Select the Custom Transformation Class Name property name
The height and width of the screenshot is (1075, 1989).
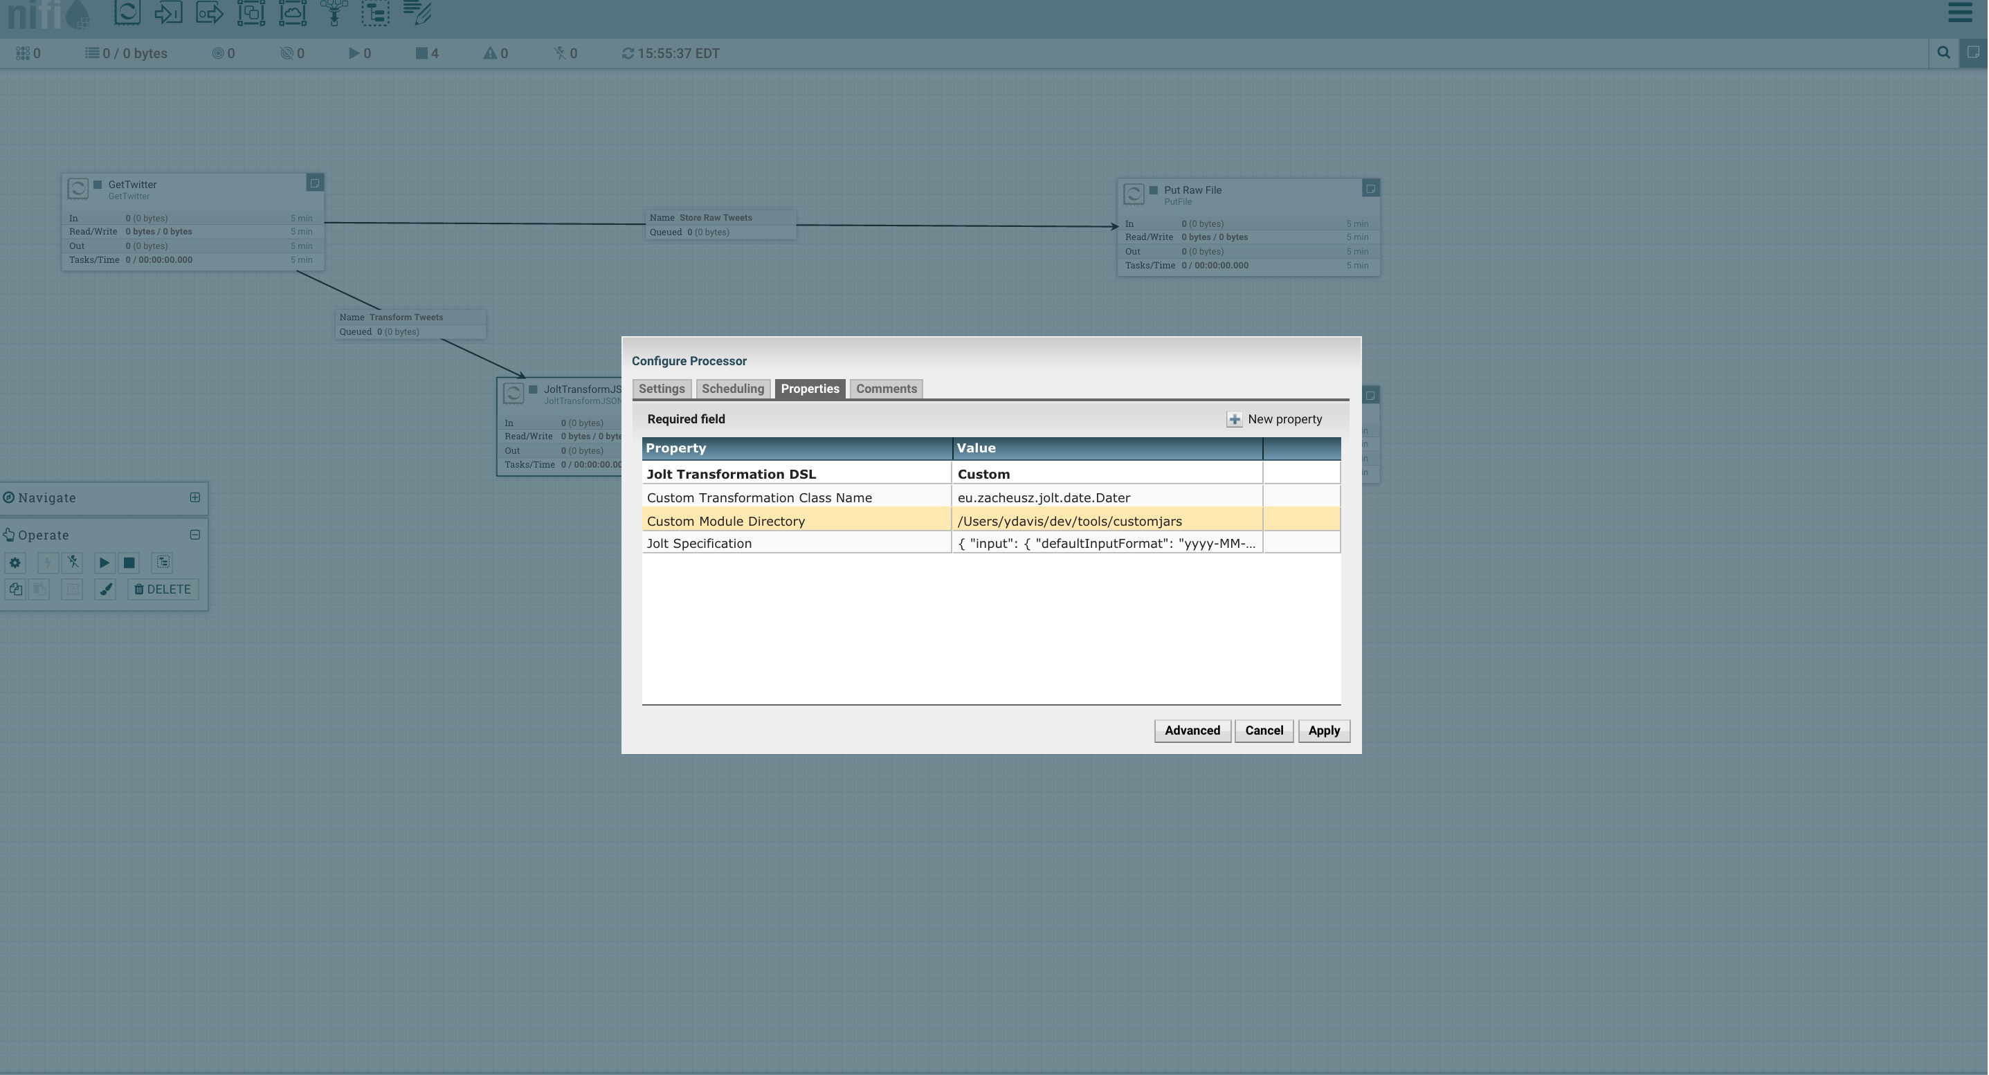pos(759,498)
